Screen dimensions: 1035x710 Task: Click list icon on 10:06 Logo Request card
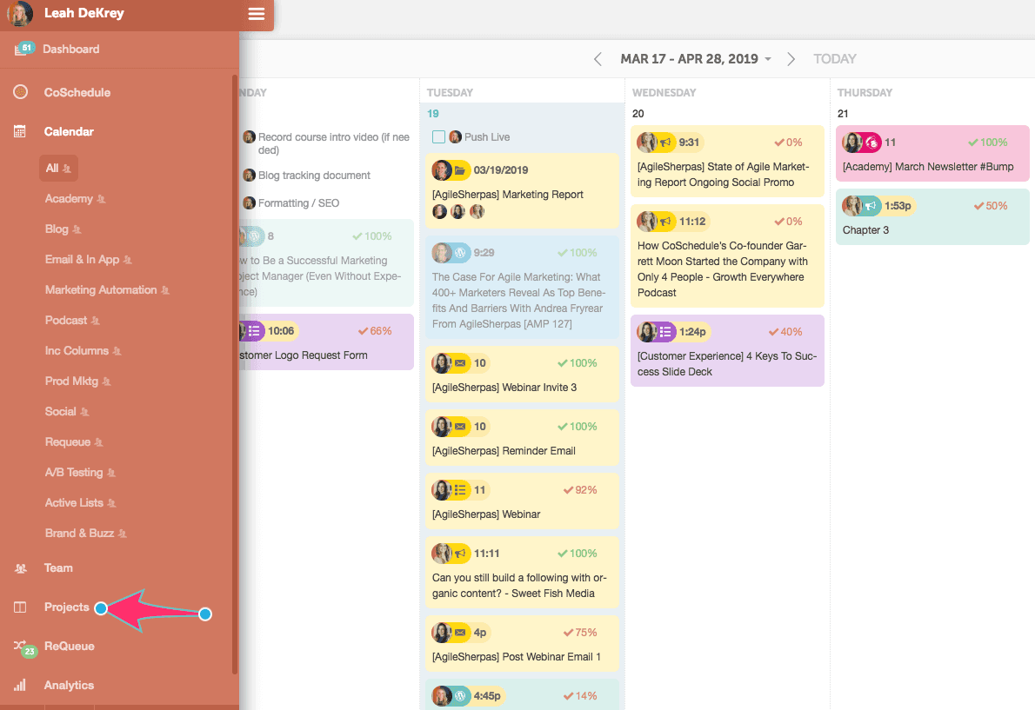point(254,331)
